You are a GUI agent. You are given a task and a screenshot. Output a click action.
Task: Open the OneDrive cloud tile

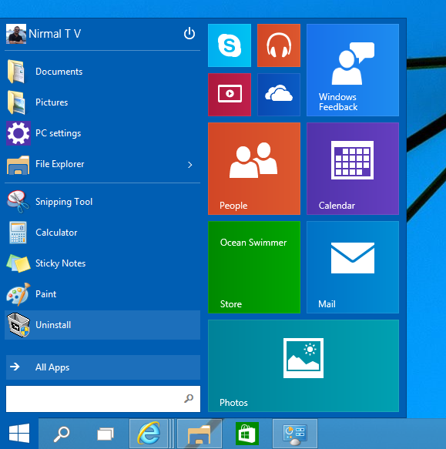click(279, 95)
